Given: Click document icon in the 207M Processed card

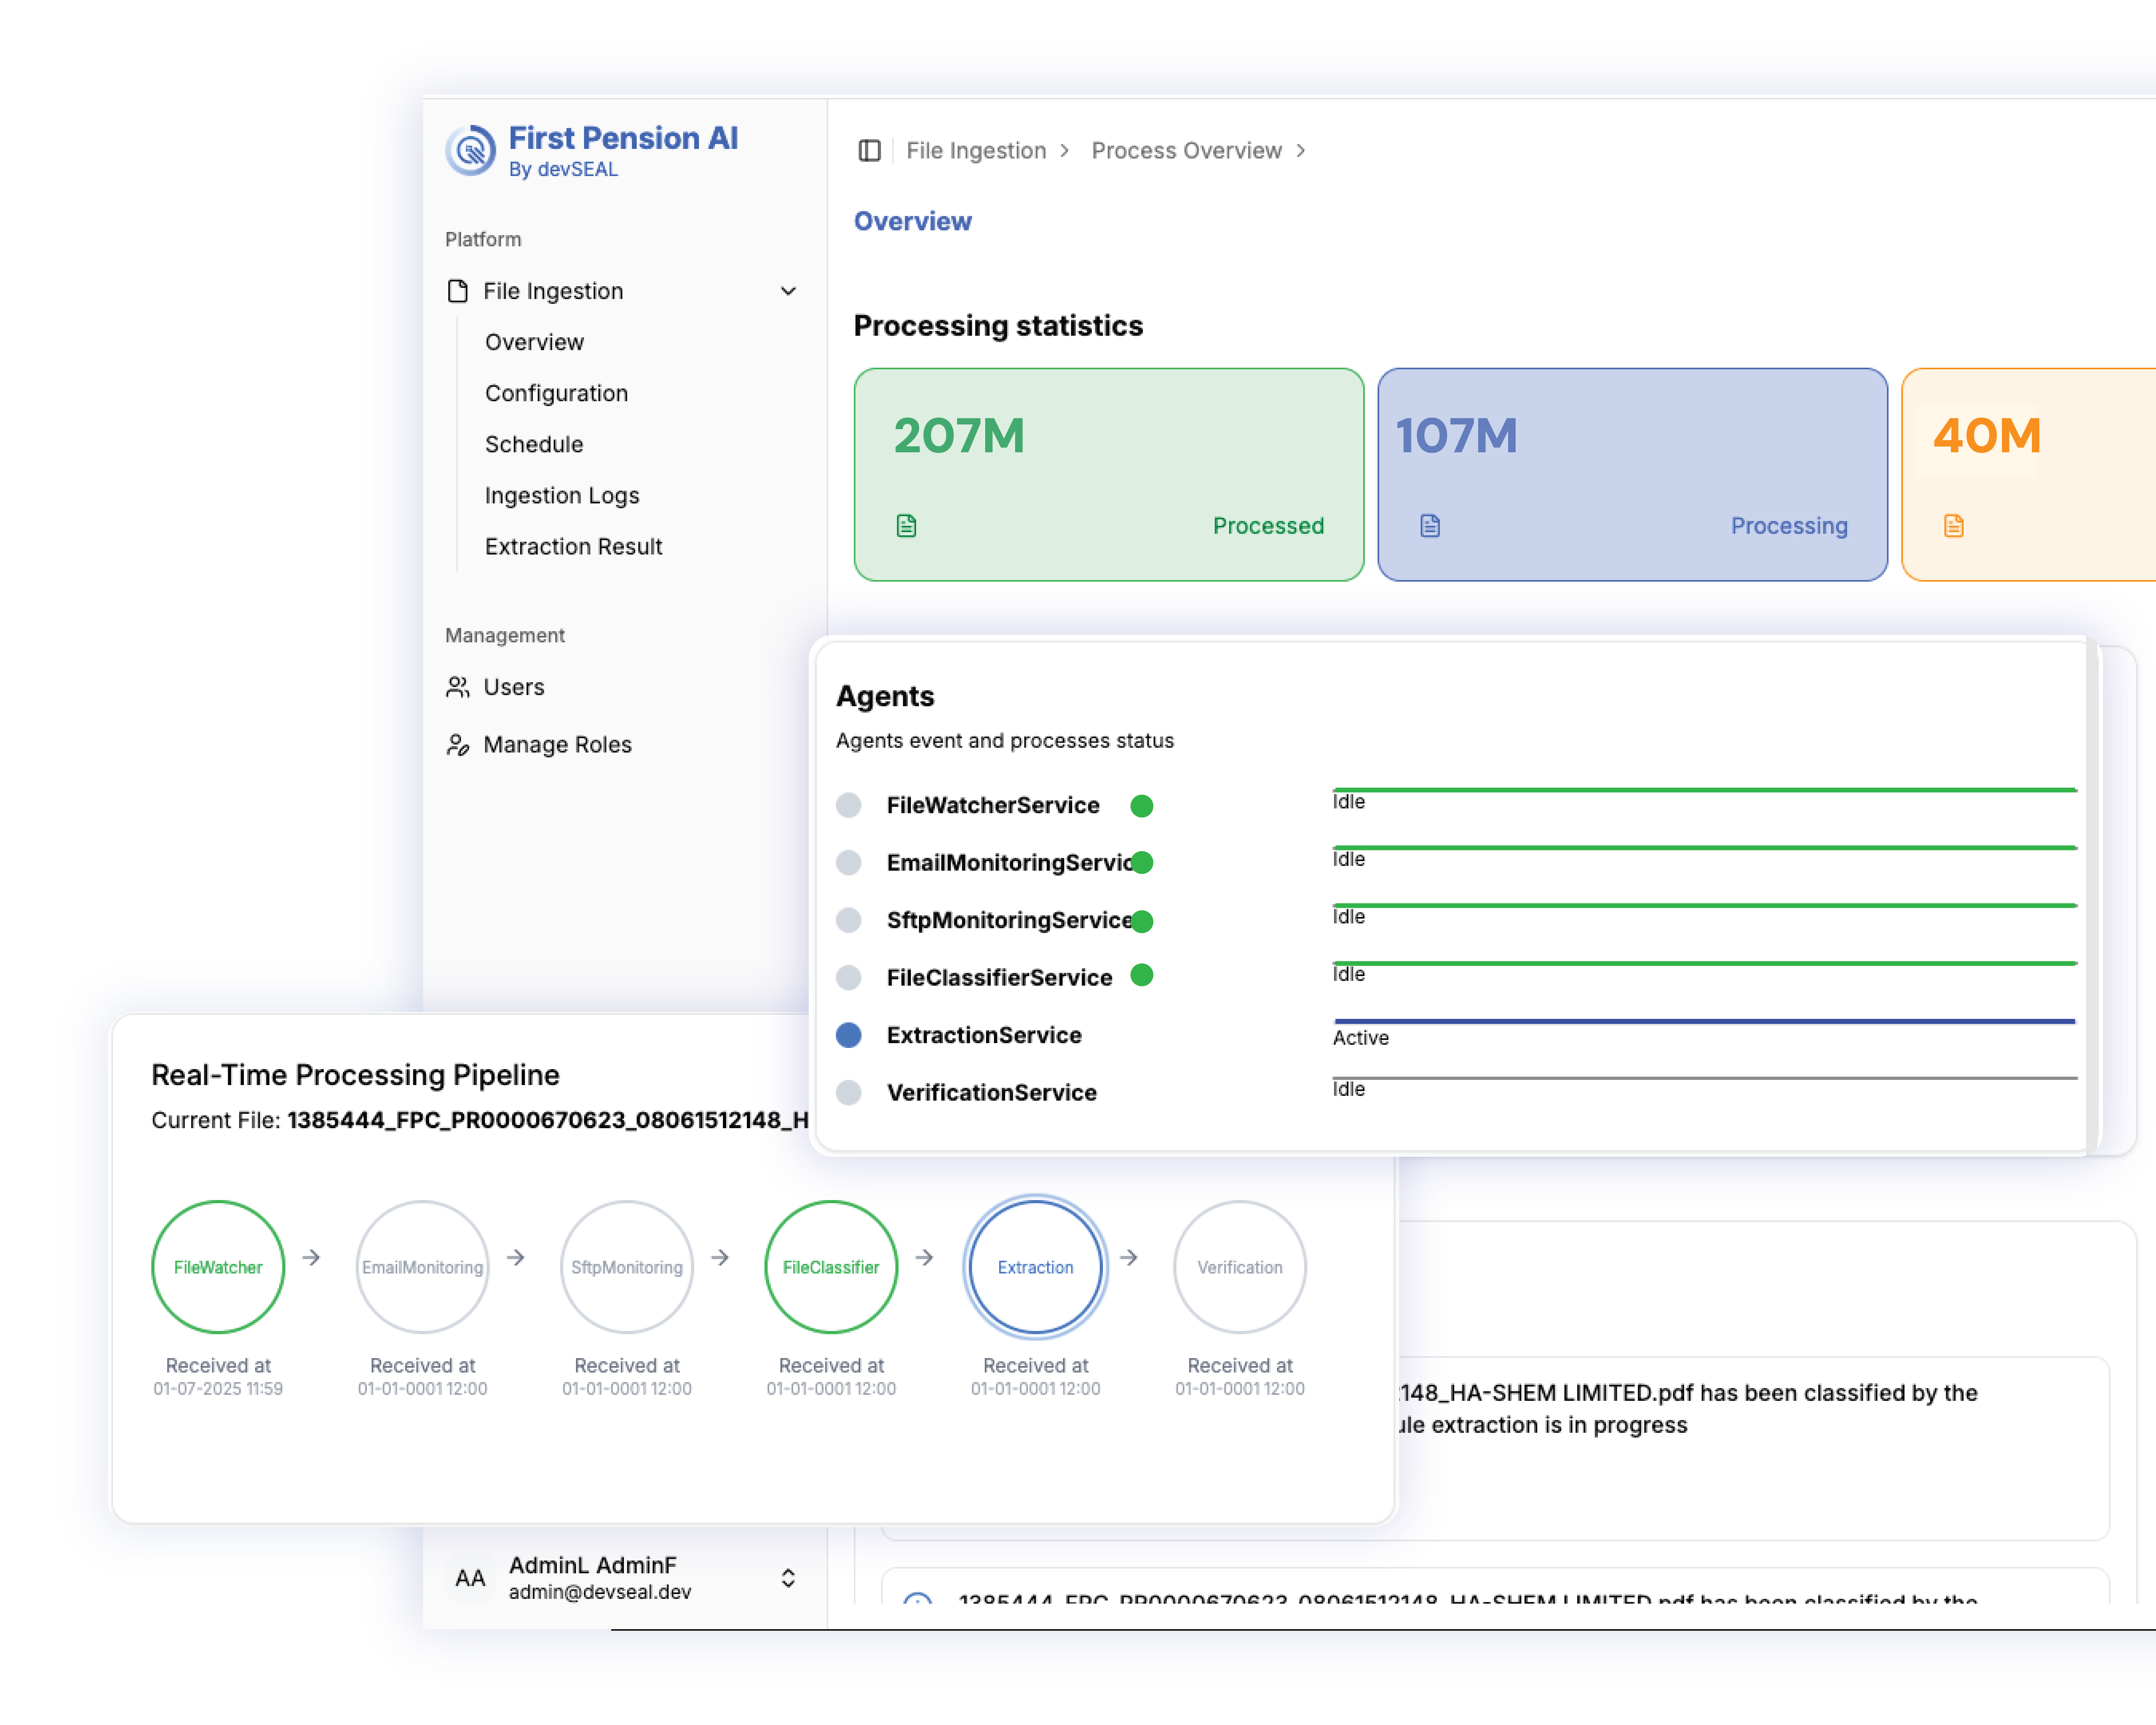Looking at the screenshot, I should click(906, 526).
